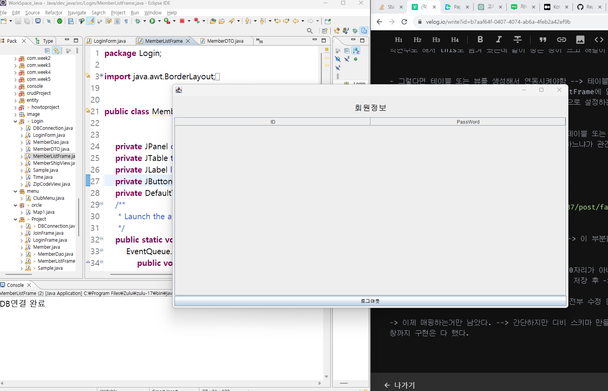Click the green Debug bug icon
608x391 pixels.
(x=137, y=21)
